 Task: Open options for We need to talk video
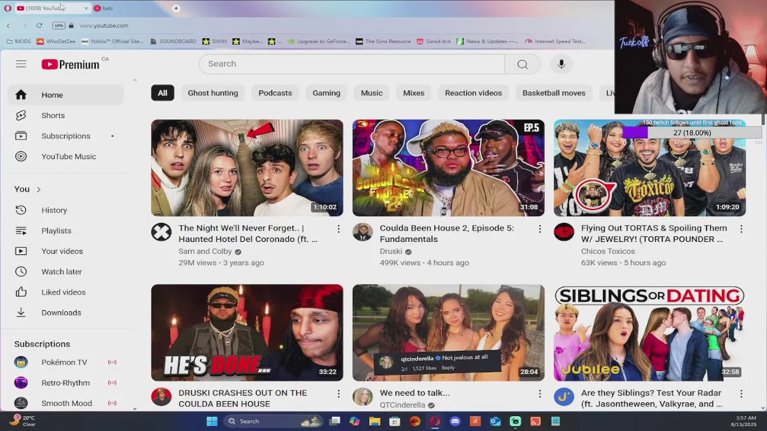(x=540, y=394)
